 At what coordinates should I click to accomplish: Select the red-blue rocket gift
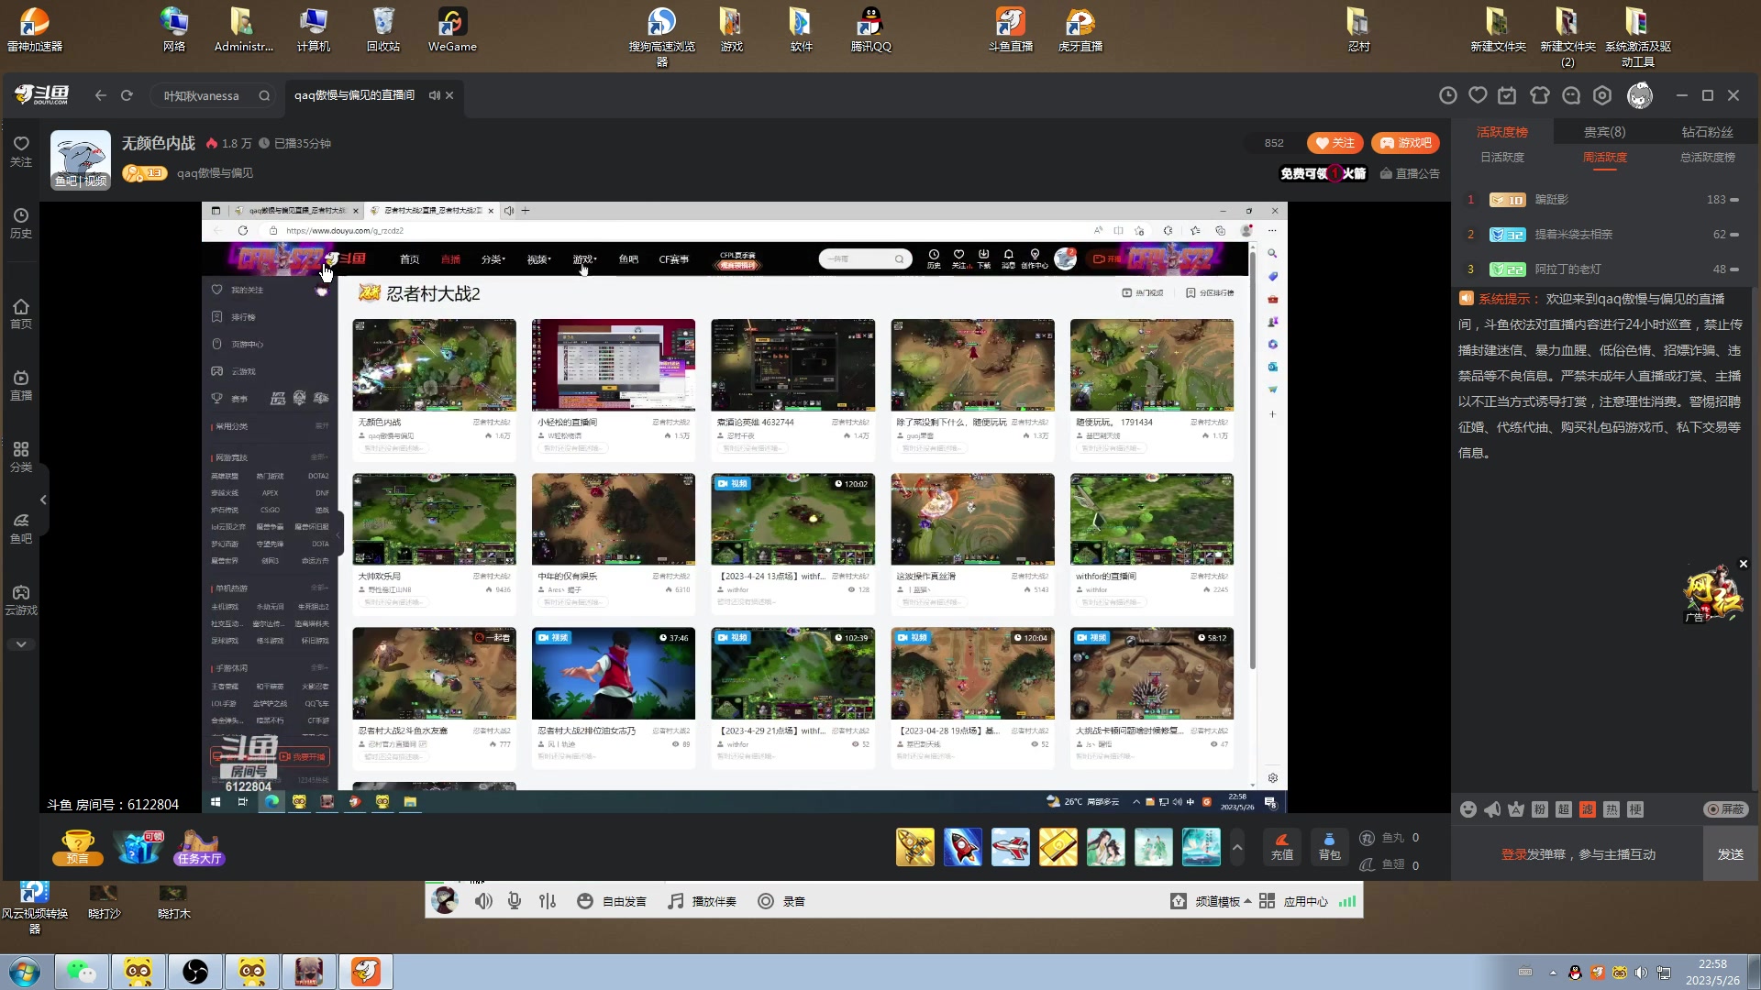click(x=963, y=847)
